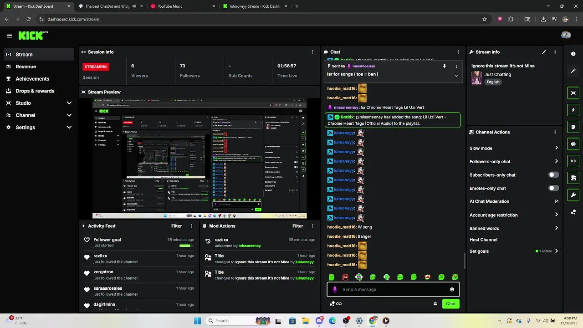Open missmeensy profile link in Mod Actions
583x328 pixels.
point(250,246)
